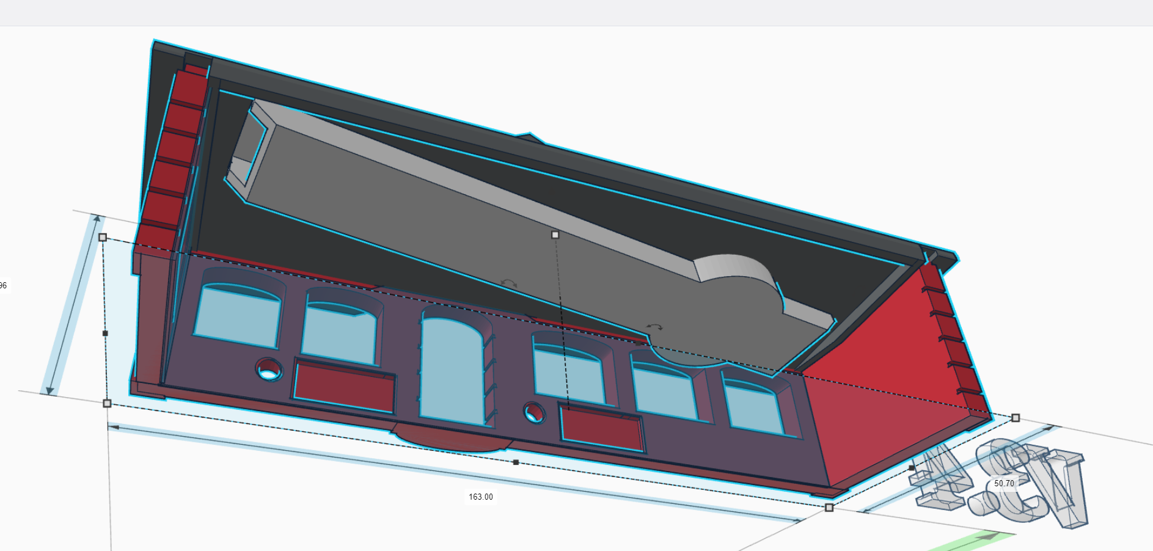Screen dimensions: 1153x551
Task: Select the bottom-front white corner handle near the text
Action: click(x=829, y=508)
